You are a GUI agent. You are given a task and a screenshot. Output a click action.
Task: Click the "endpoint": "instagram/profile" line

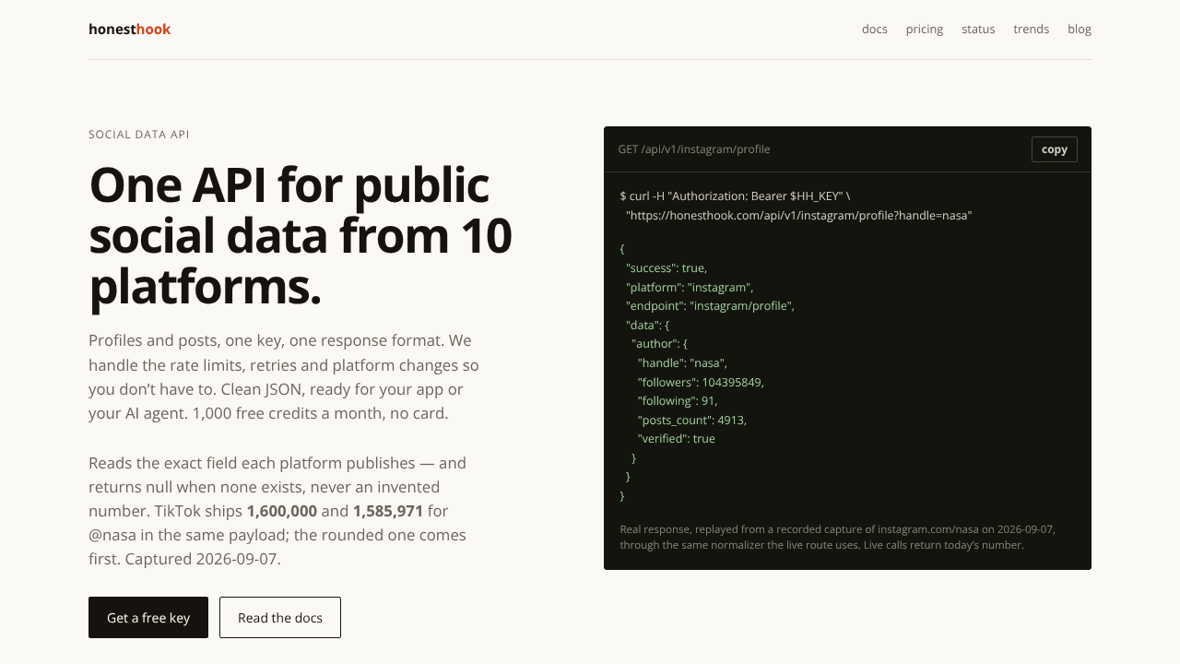pyautogui.click(x=710, y=306)
